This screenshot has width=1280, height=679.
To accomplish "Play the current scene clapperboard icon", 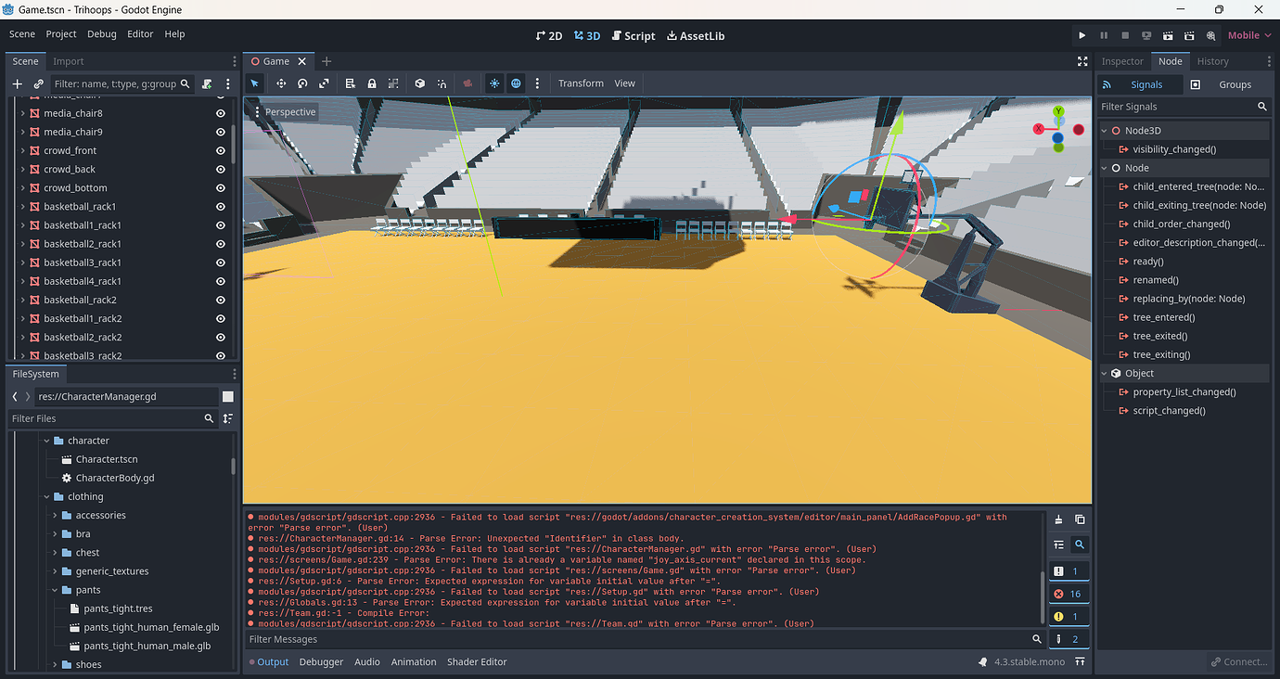I will point(1168,35).
